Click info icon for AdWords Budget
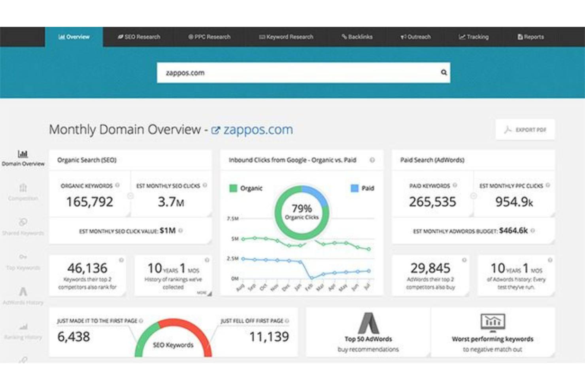This screenshot has height=390, width=585. [x=532, y=231]
